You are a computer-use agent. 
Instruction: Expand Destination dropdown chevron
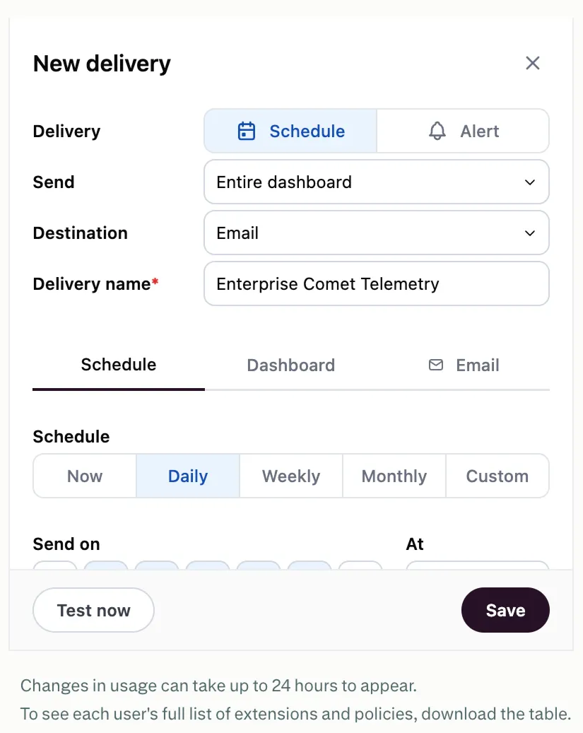tap(530, 233)
